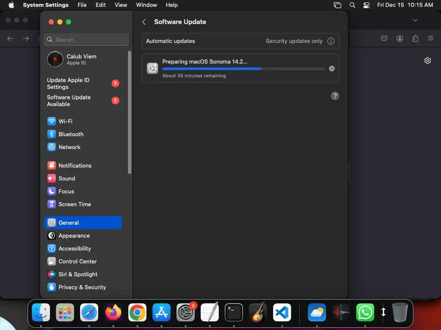The width and height of the screenshot is (441, 330).
Task: Open Notifications settings
Action: pos(83,165)
